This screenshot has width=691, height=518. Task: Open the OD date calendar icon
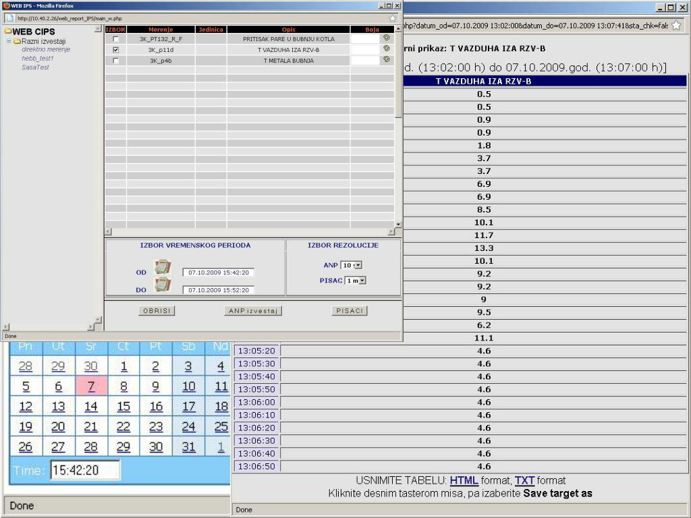pos(162,267)
